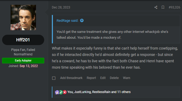Click the green checkmark reaction icon

click(61, 92)
